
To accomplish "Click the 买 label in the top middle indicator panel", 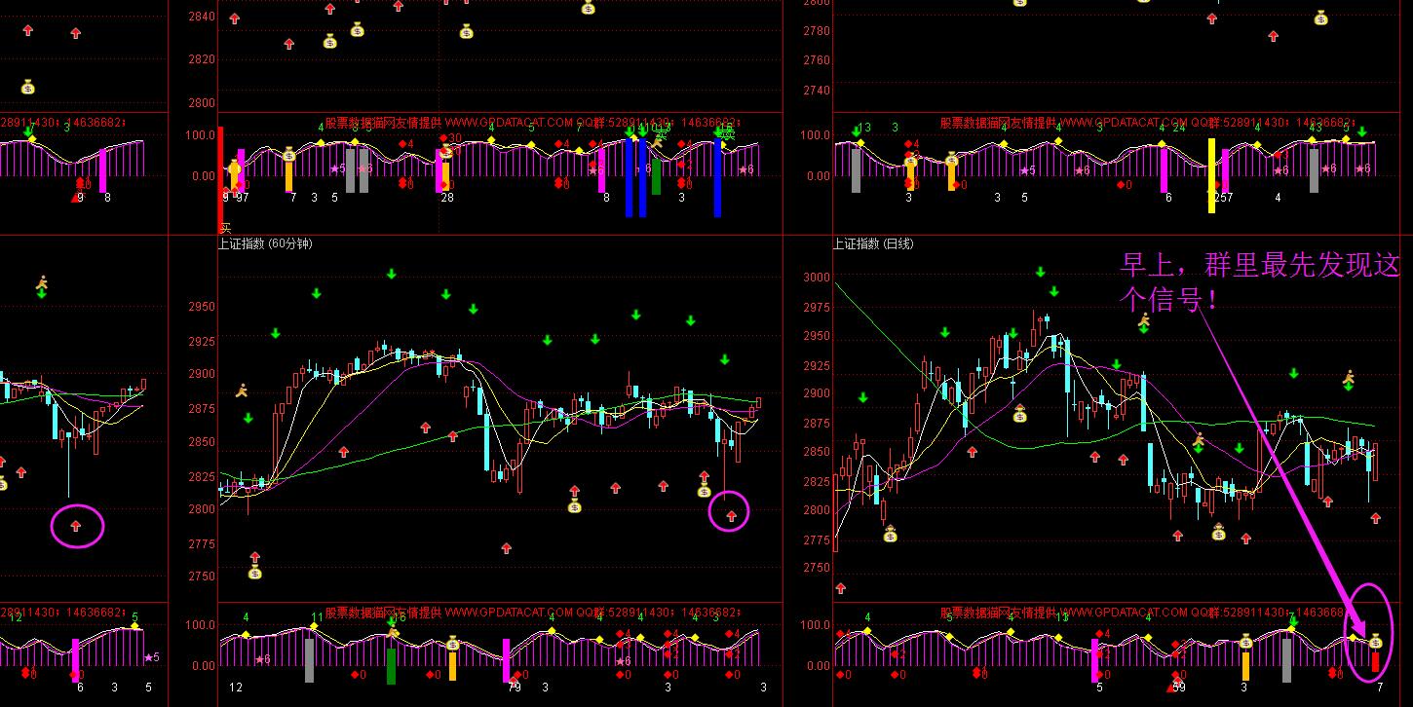I will point(226,229).
